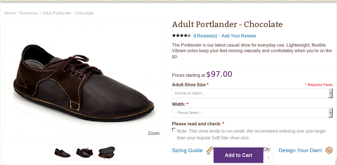This screenshot has width=337, height=165.
Task: Open the Sizing Guide link
Action: [x=187, y=150]
